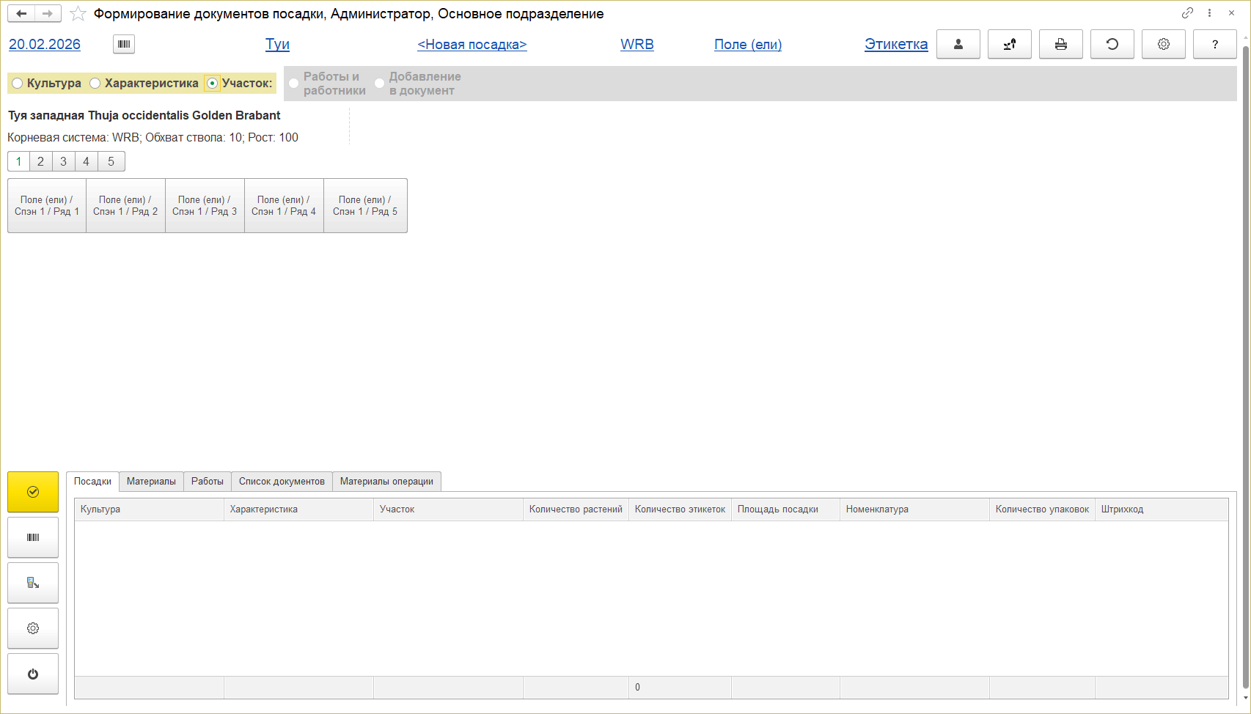
Task: Click the Туи link
Action: click(x=277, y=44)
